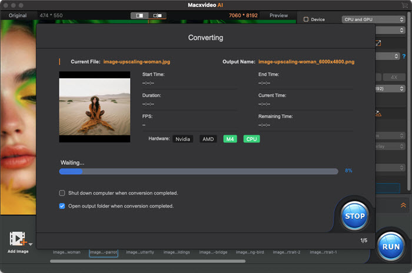
Task: Select the Original tab label
Action: pos(18,15)
